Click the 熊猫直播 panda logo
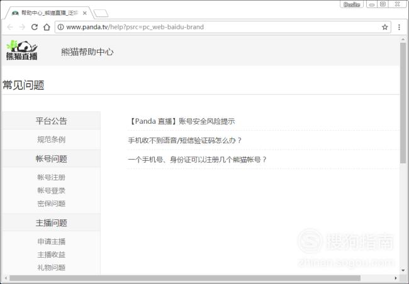 (x=22, y=50)
